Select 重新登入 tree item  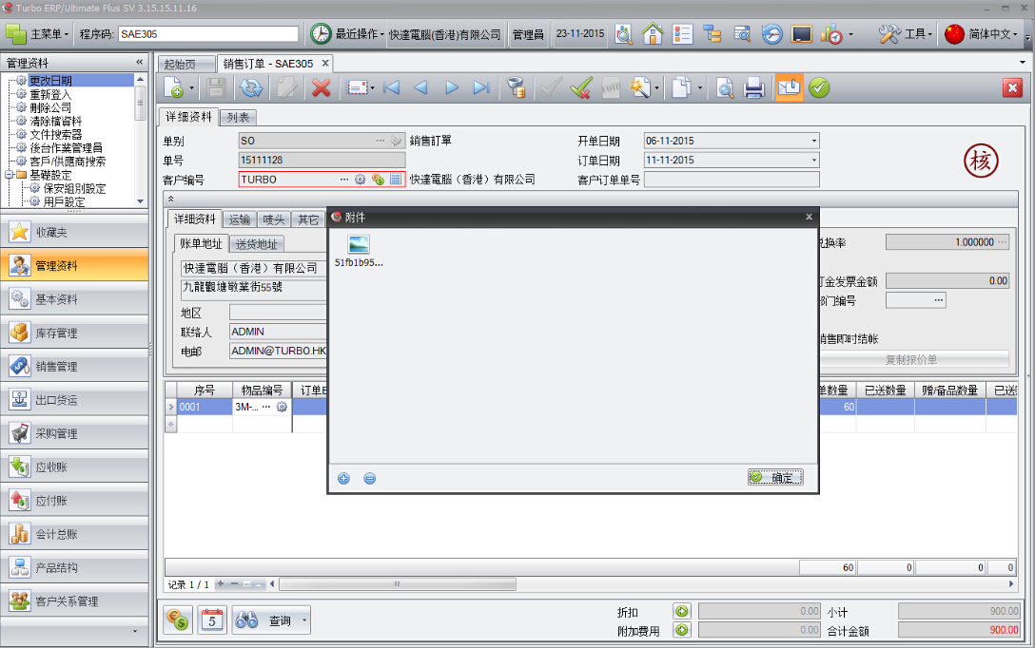point(50,94)
